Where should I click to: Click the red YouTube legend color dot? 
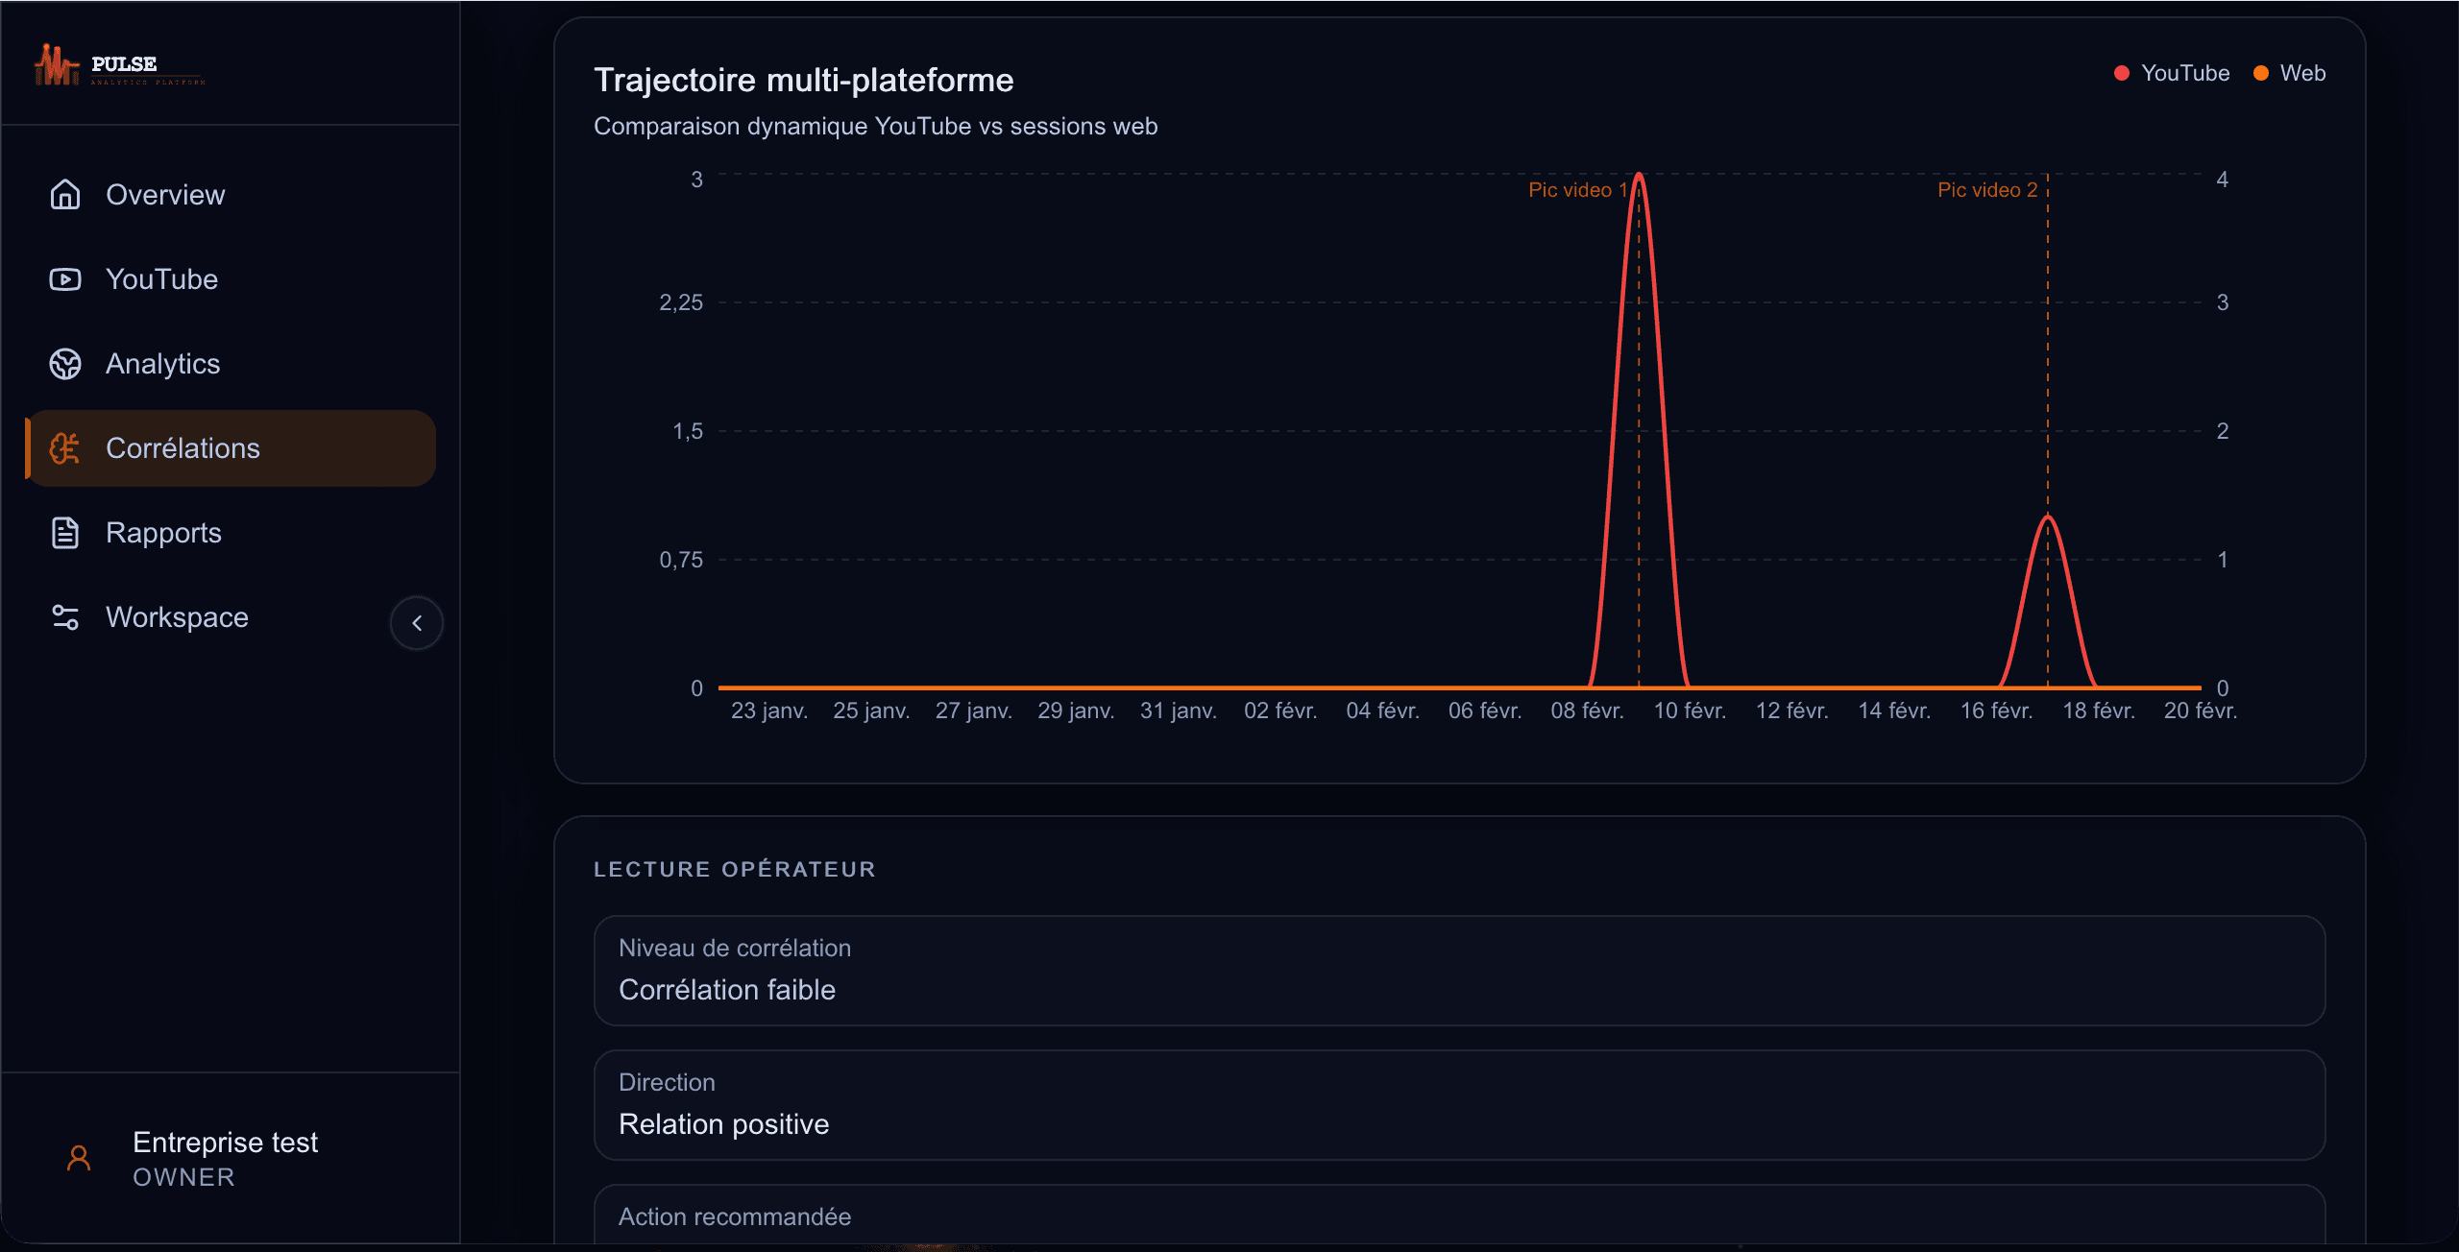pos(2122,73)
